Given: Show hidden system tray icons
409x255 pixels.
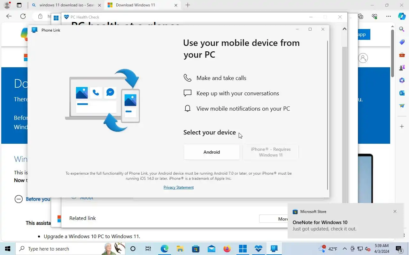Looking at the screenshot, I should pyautogui.click(x=345, y=249).
